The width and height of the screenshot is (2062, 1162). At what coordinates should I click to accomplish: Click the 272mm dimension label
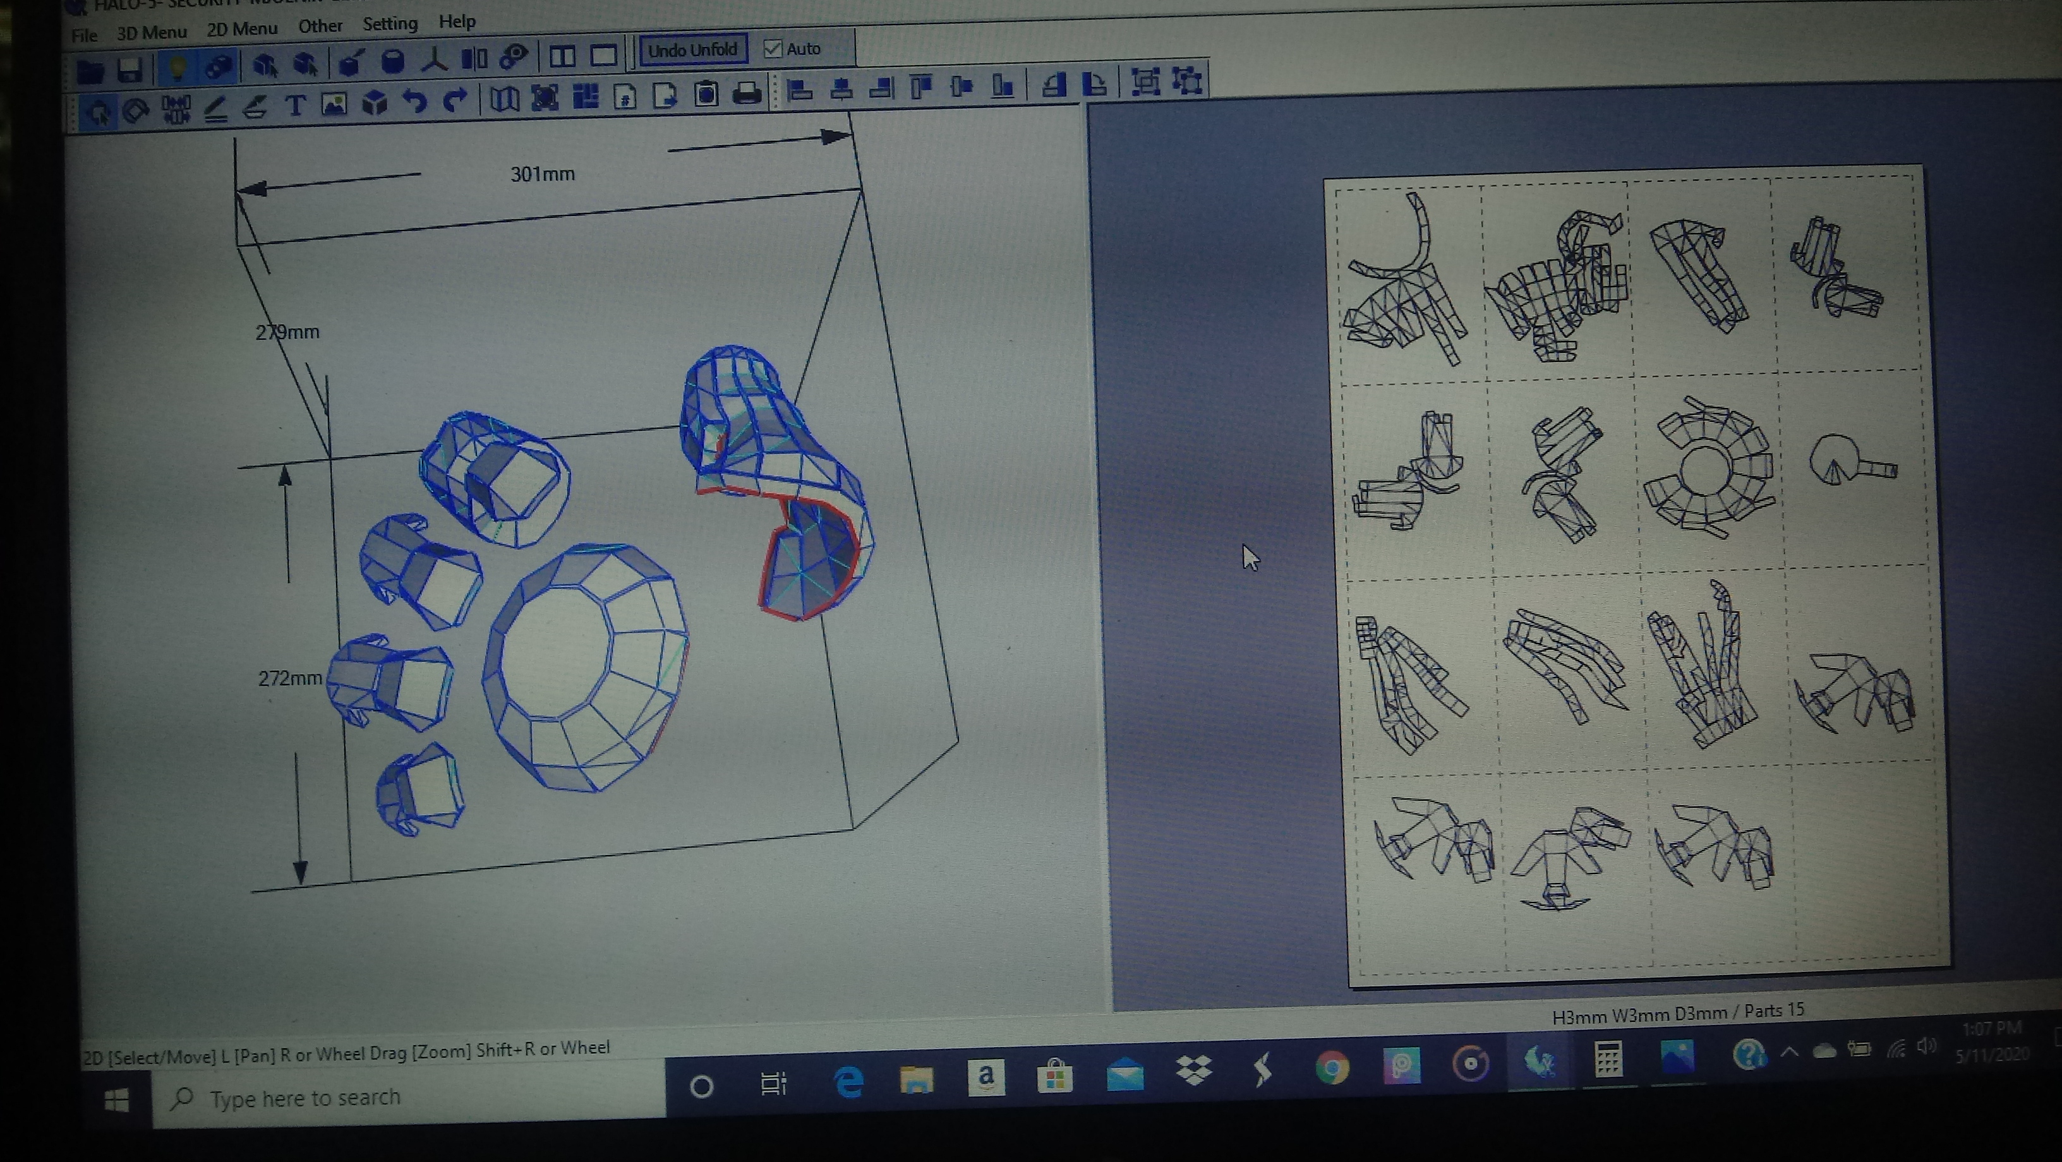pos(289,679)
